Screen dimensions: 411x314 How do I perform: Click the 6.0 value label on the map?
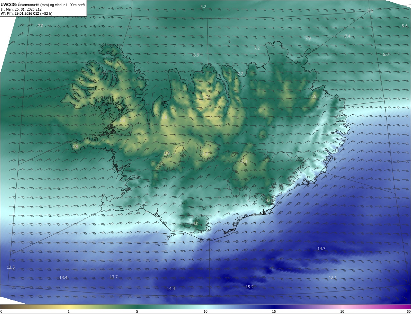(386, 54)
